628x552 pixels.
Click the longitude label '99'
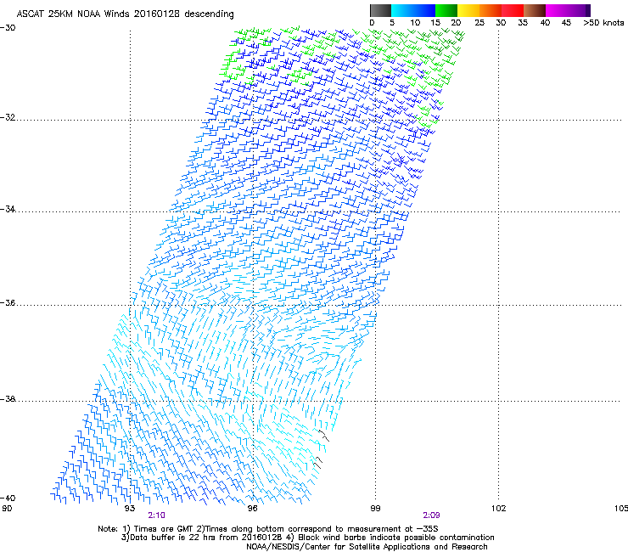click(x=375, y=509)
